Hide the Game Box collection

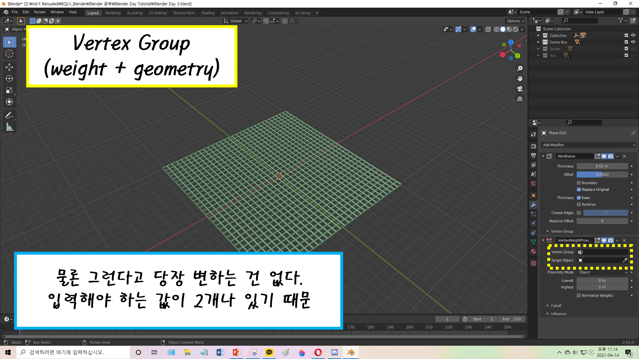point(633,42)
